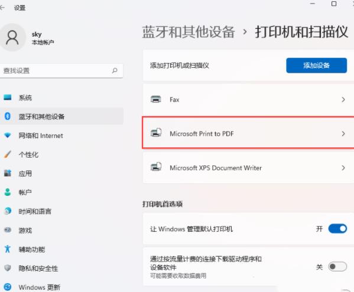Click the 游戏 controller icon
Image resolution: width=354 pixels, height=292 pixels.
8,230
